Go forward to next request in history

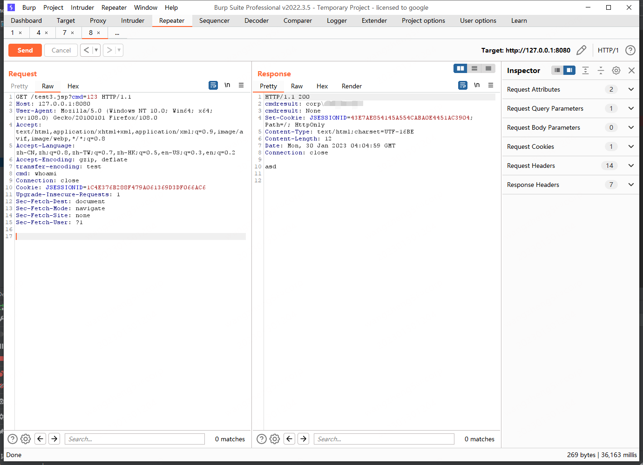click(x=109, y=50)
